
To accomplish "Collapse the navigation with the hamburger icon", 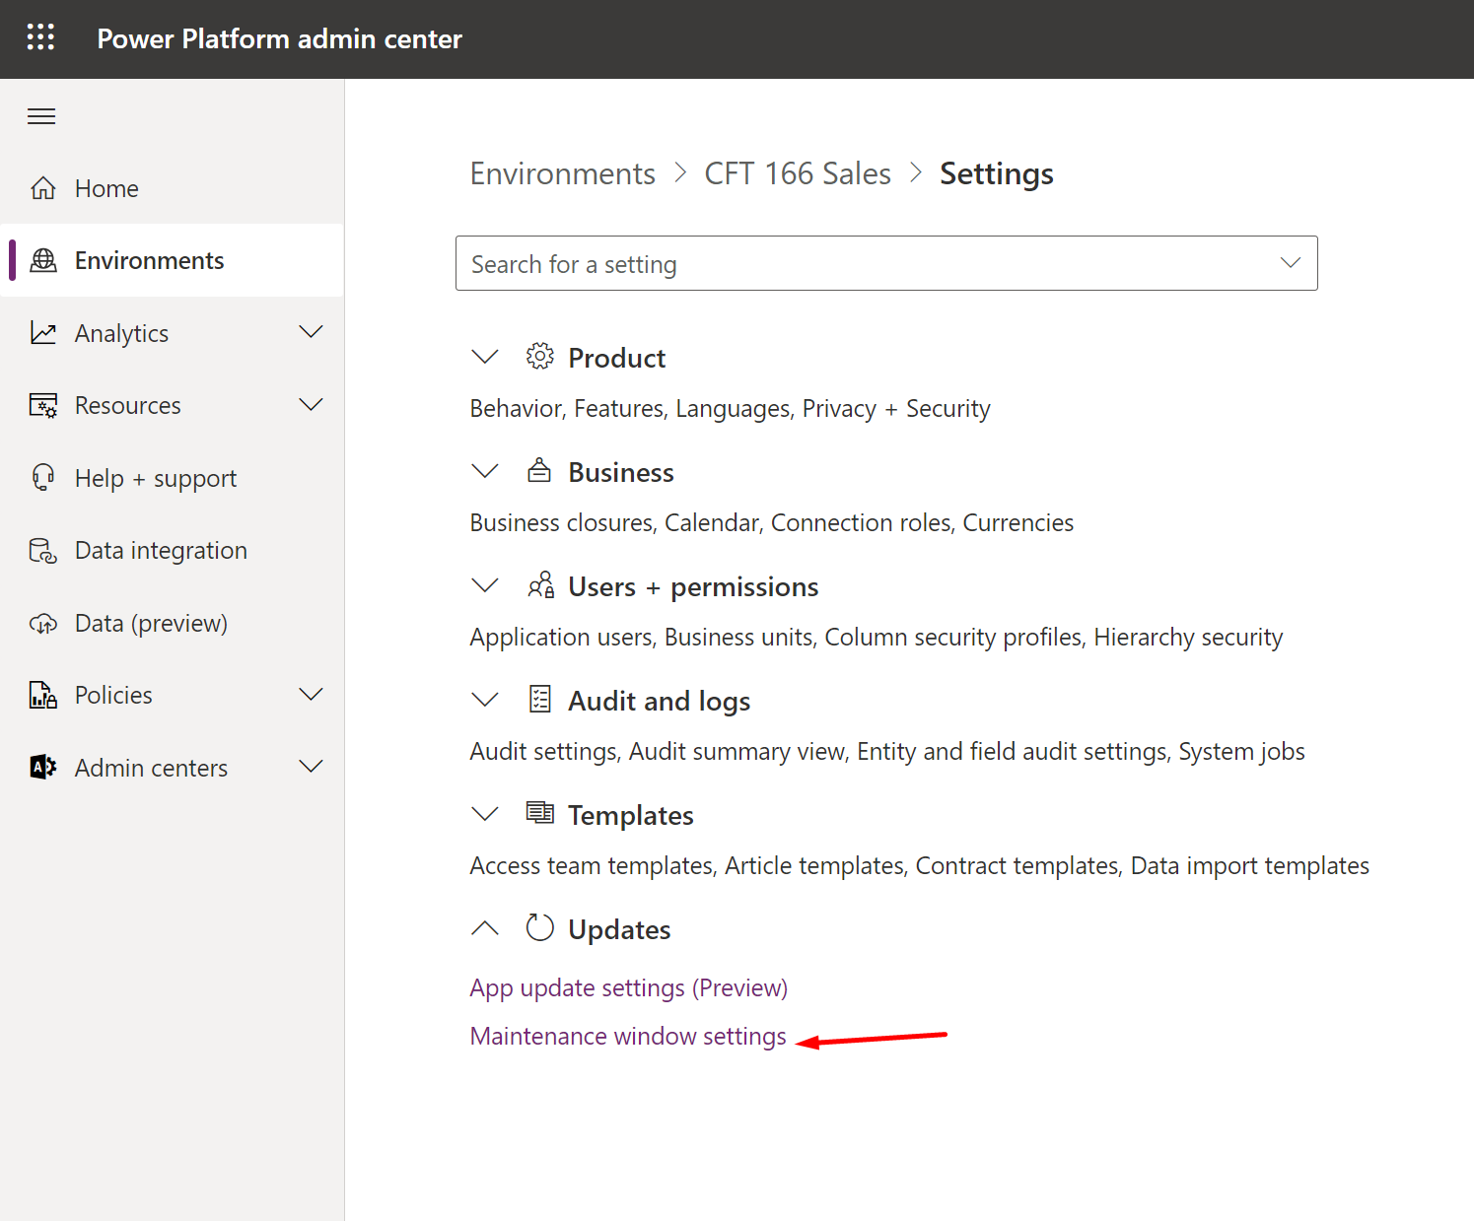I will 40,115.
